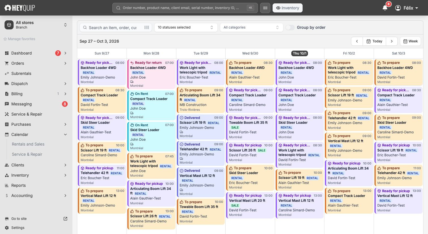Open the 10 statuses selected dropdown
The height and width of the screenshot is (234, 428).
pyautogui.click(x=186, y=27)
